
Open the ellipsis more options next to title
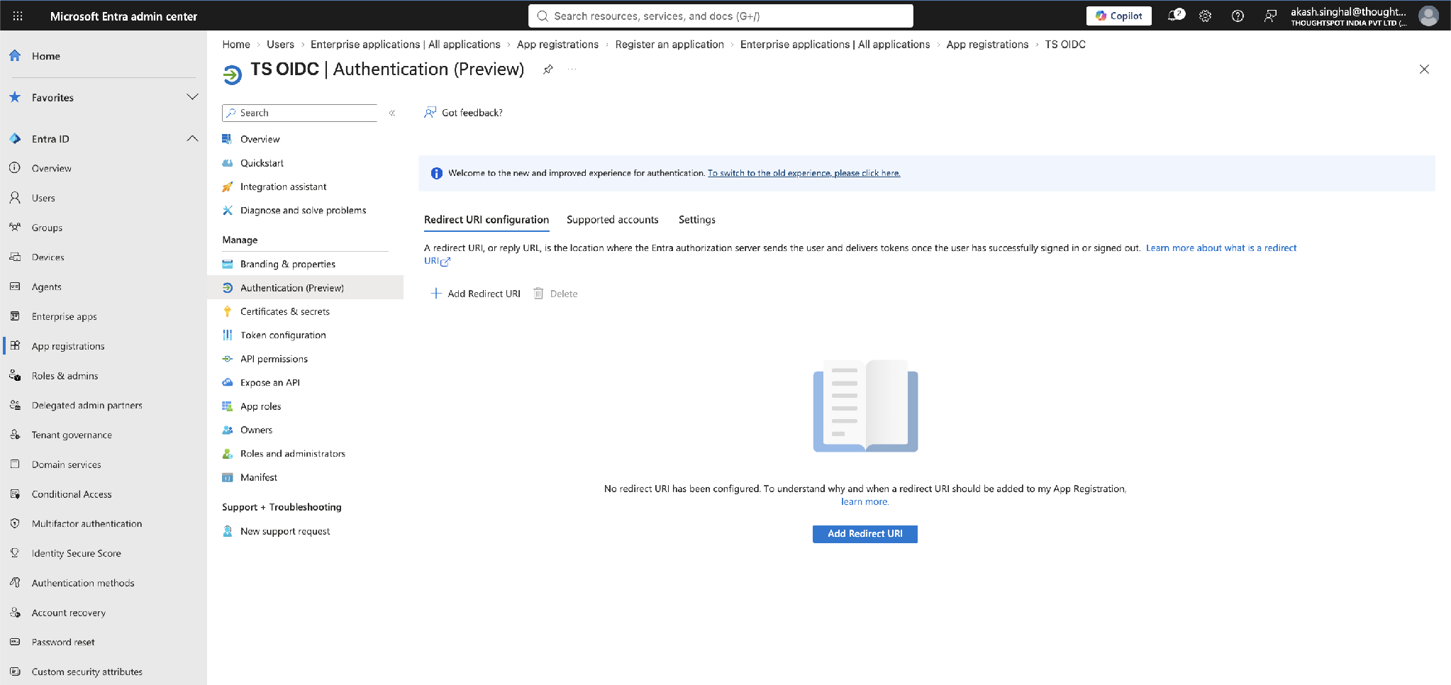pos(572,69)
